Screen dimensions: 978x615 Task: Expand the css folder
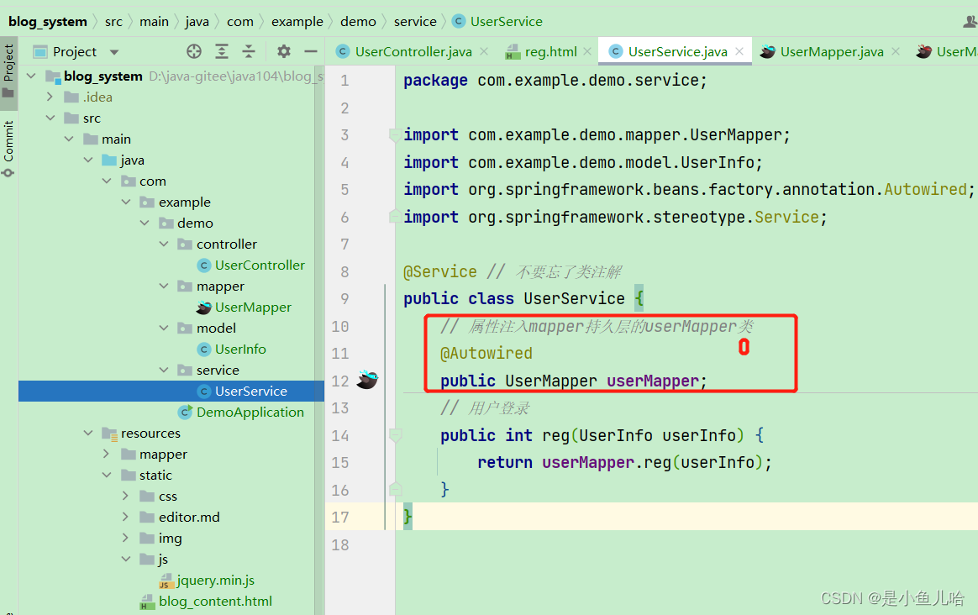(x=125, y=496)
